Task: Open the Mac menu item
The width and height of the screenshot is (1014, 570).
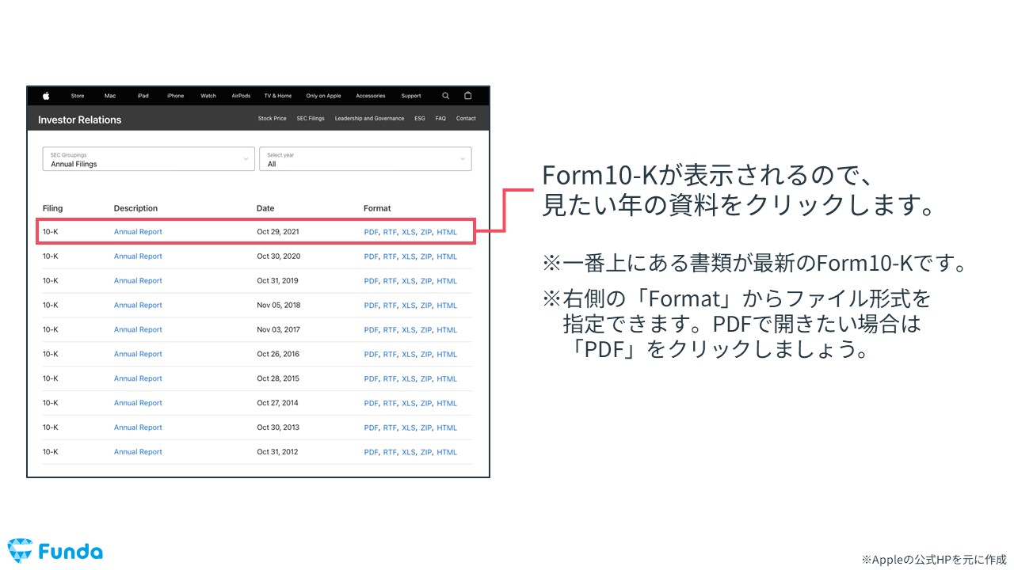Action: pos(110,96)
